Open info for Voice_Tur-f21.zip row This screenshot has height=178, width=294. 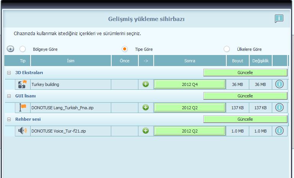(x=279, y=131)
